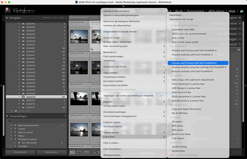247x159 pixels.
Task: Open the PASSEND zoom dropdown in Navigator
Action: coord(47,18)
